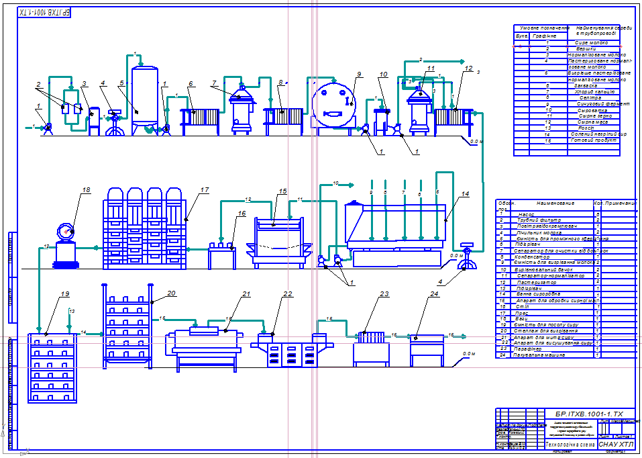Select the cheese mass apparatus labeled 15
The height and width of the screenshot is (458, 642).
(x=280, y=242)
